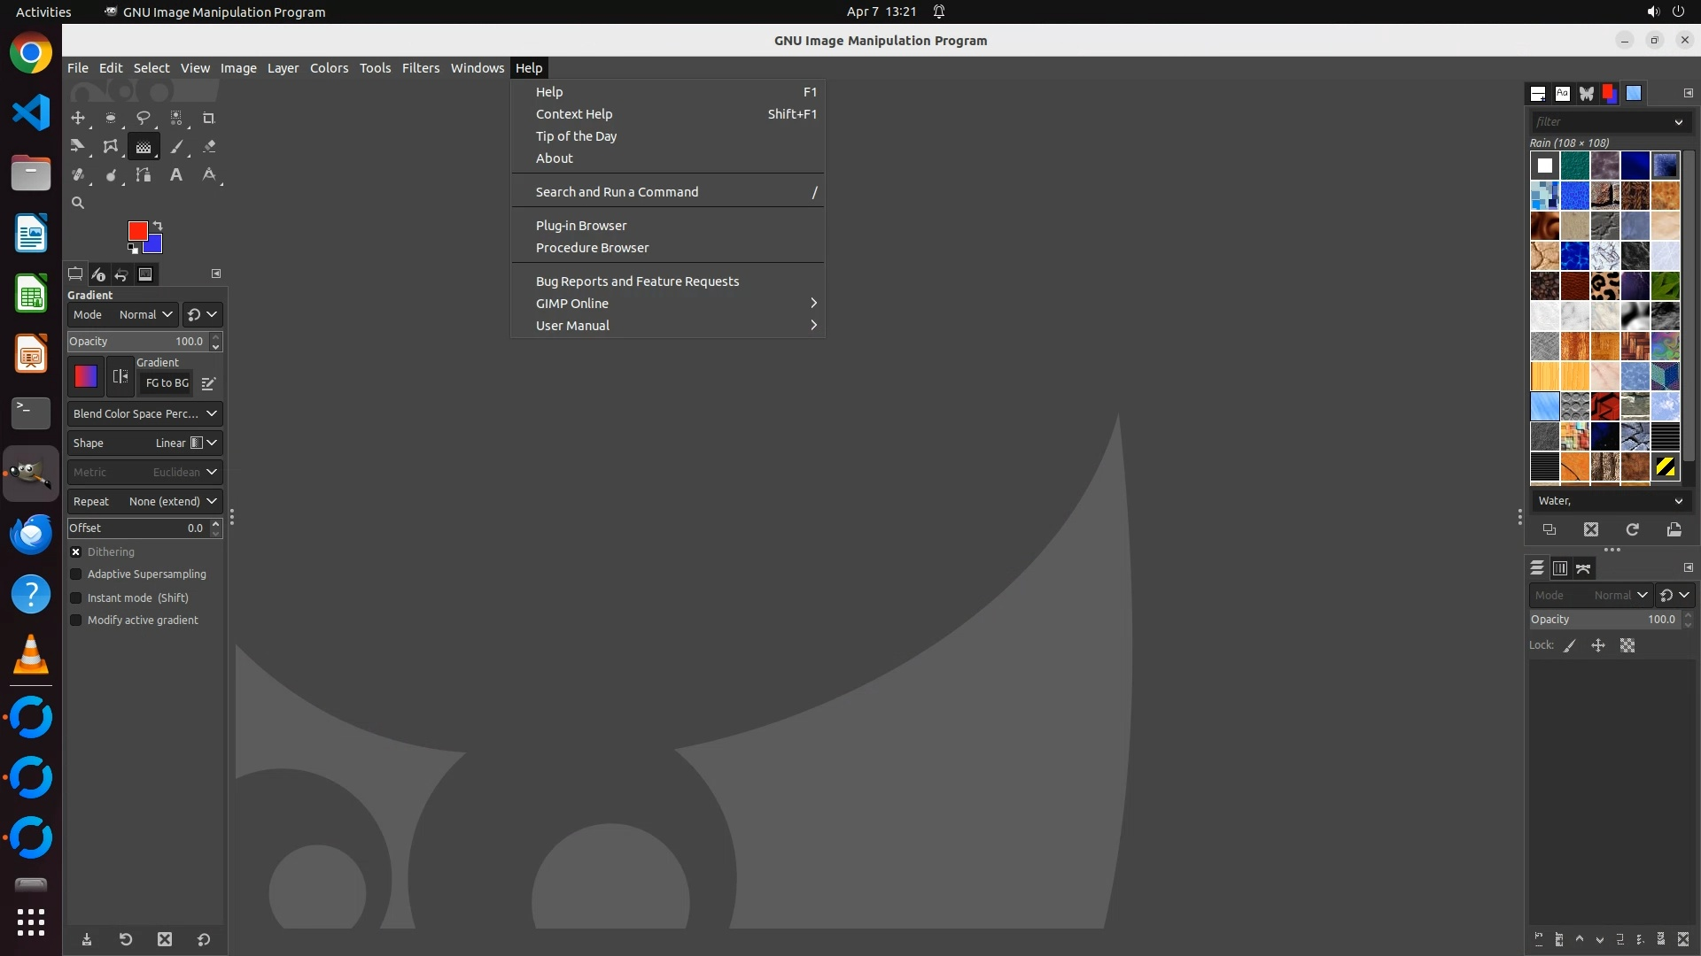Select the Zoom magnifier tool
The width and height of the screenshot is (1701, 956).
[78, 203]
